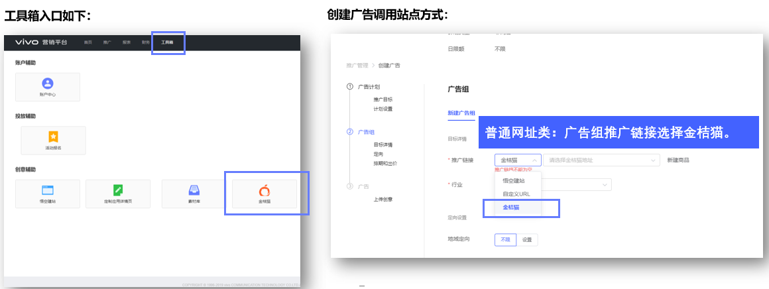Click the green 定制应用详情页 icon

point(118,190)
